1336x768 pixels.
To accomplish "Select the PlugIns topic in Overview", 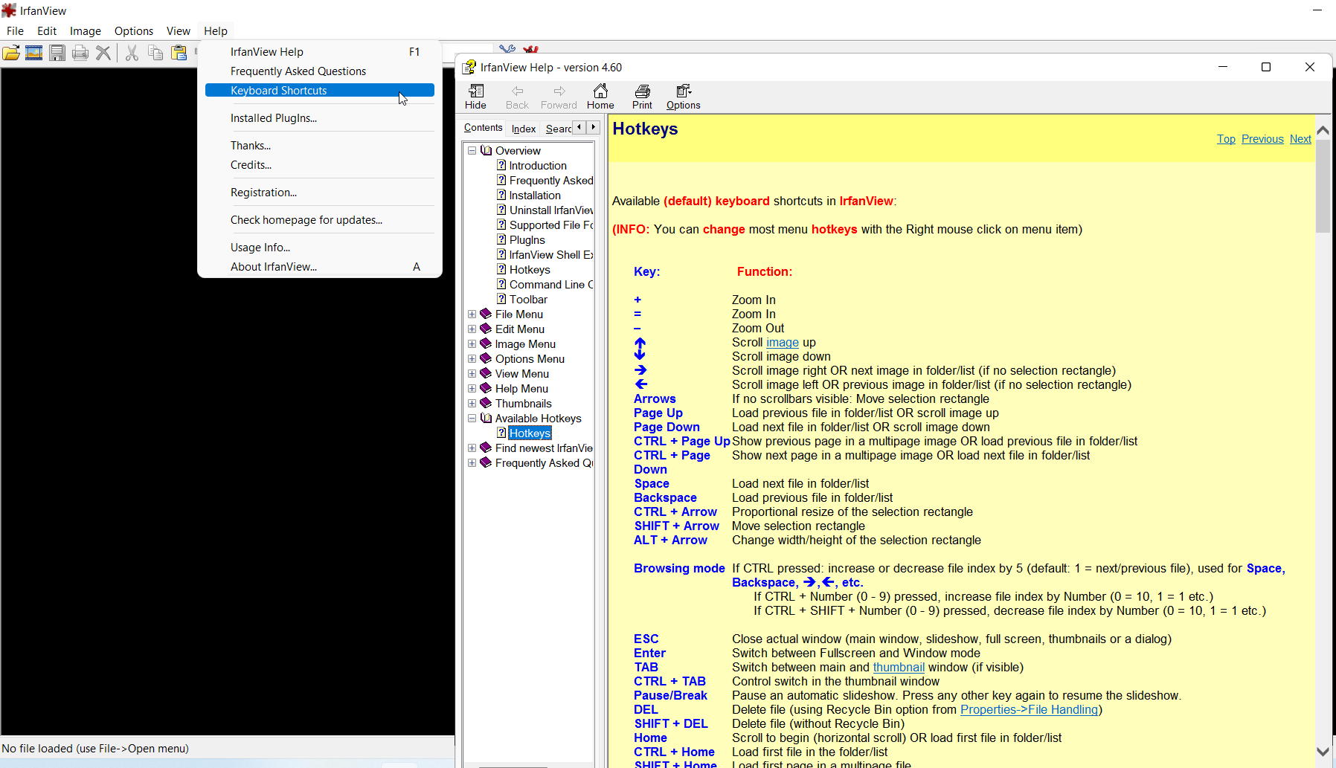I will (527, 240).
